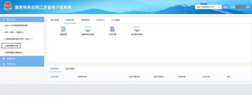Switch to the 我要查询 tab
252x105 pixels.
[85, 20]
